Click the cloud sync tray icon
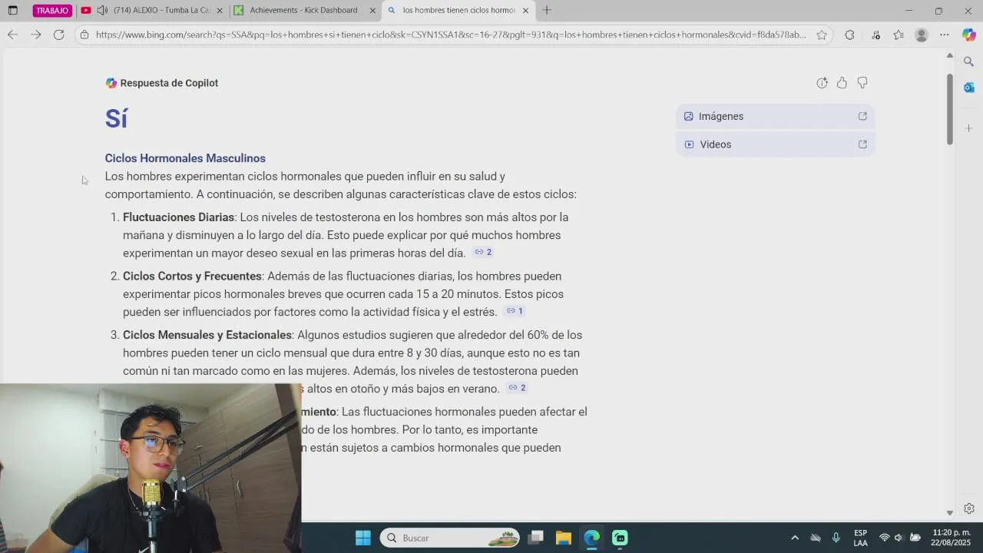 [x=816, y=538]
